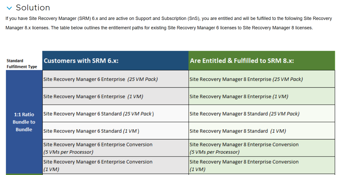The image size is (338, 175).
Task: Click the 'Customers with SRM 6.x:' header
Action: click(116, 61)
